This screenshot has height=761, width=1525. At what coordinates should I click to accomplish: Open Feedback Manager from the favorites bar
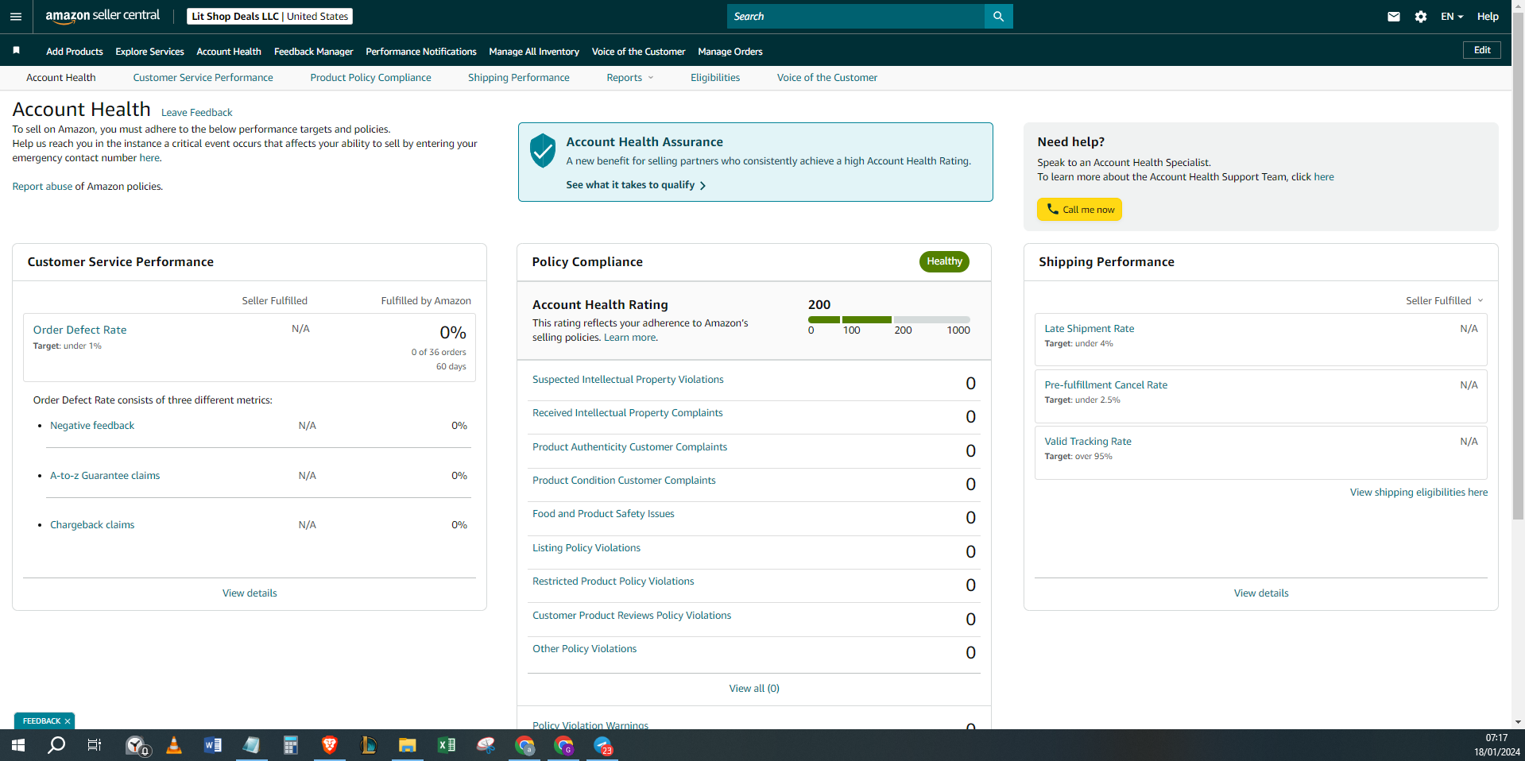point(313,52)
